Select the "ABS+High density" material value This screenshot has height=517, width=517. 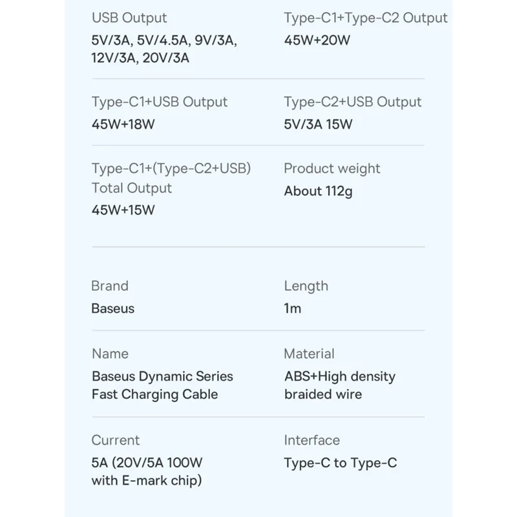339,376
